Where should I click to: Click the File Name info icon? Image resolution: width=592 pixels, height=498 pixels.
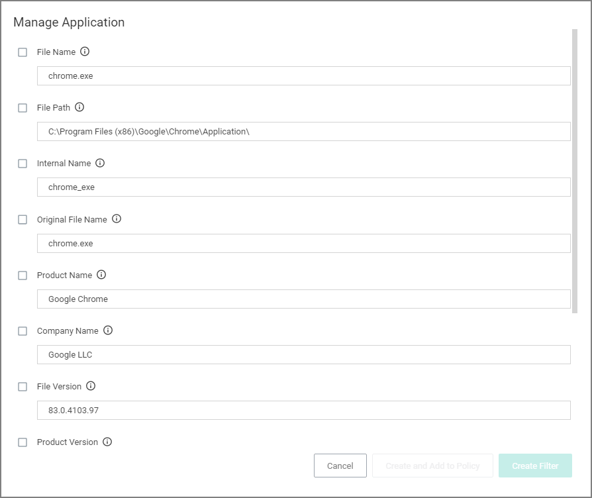(x=85, y=52)
